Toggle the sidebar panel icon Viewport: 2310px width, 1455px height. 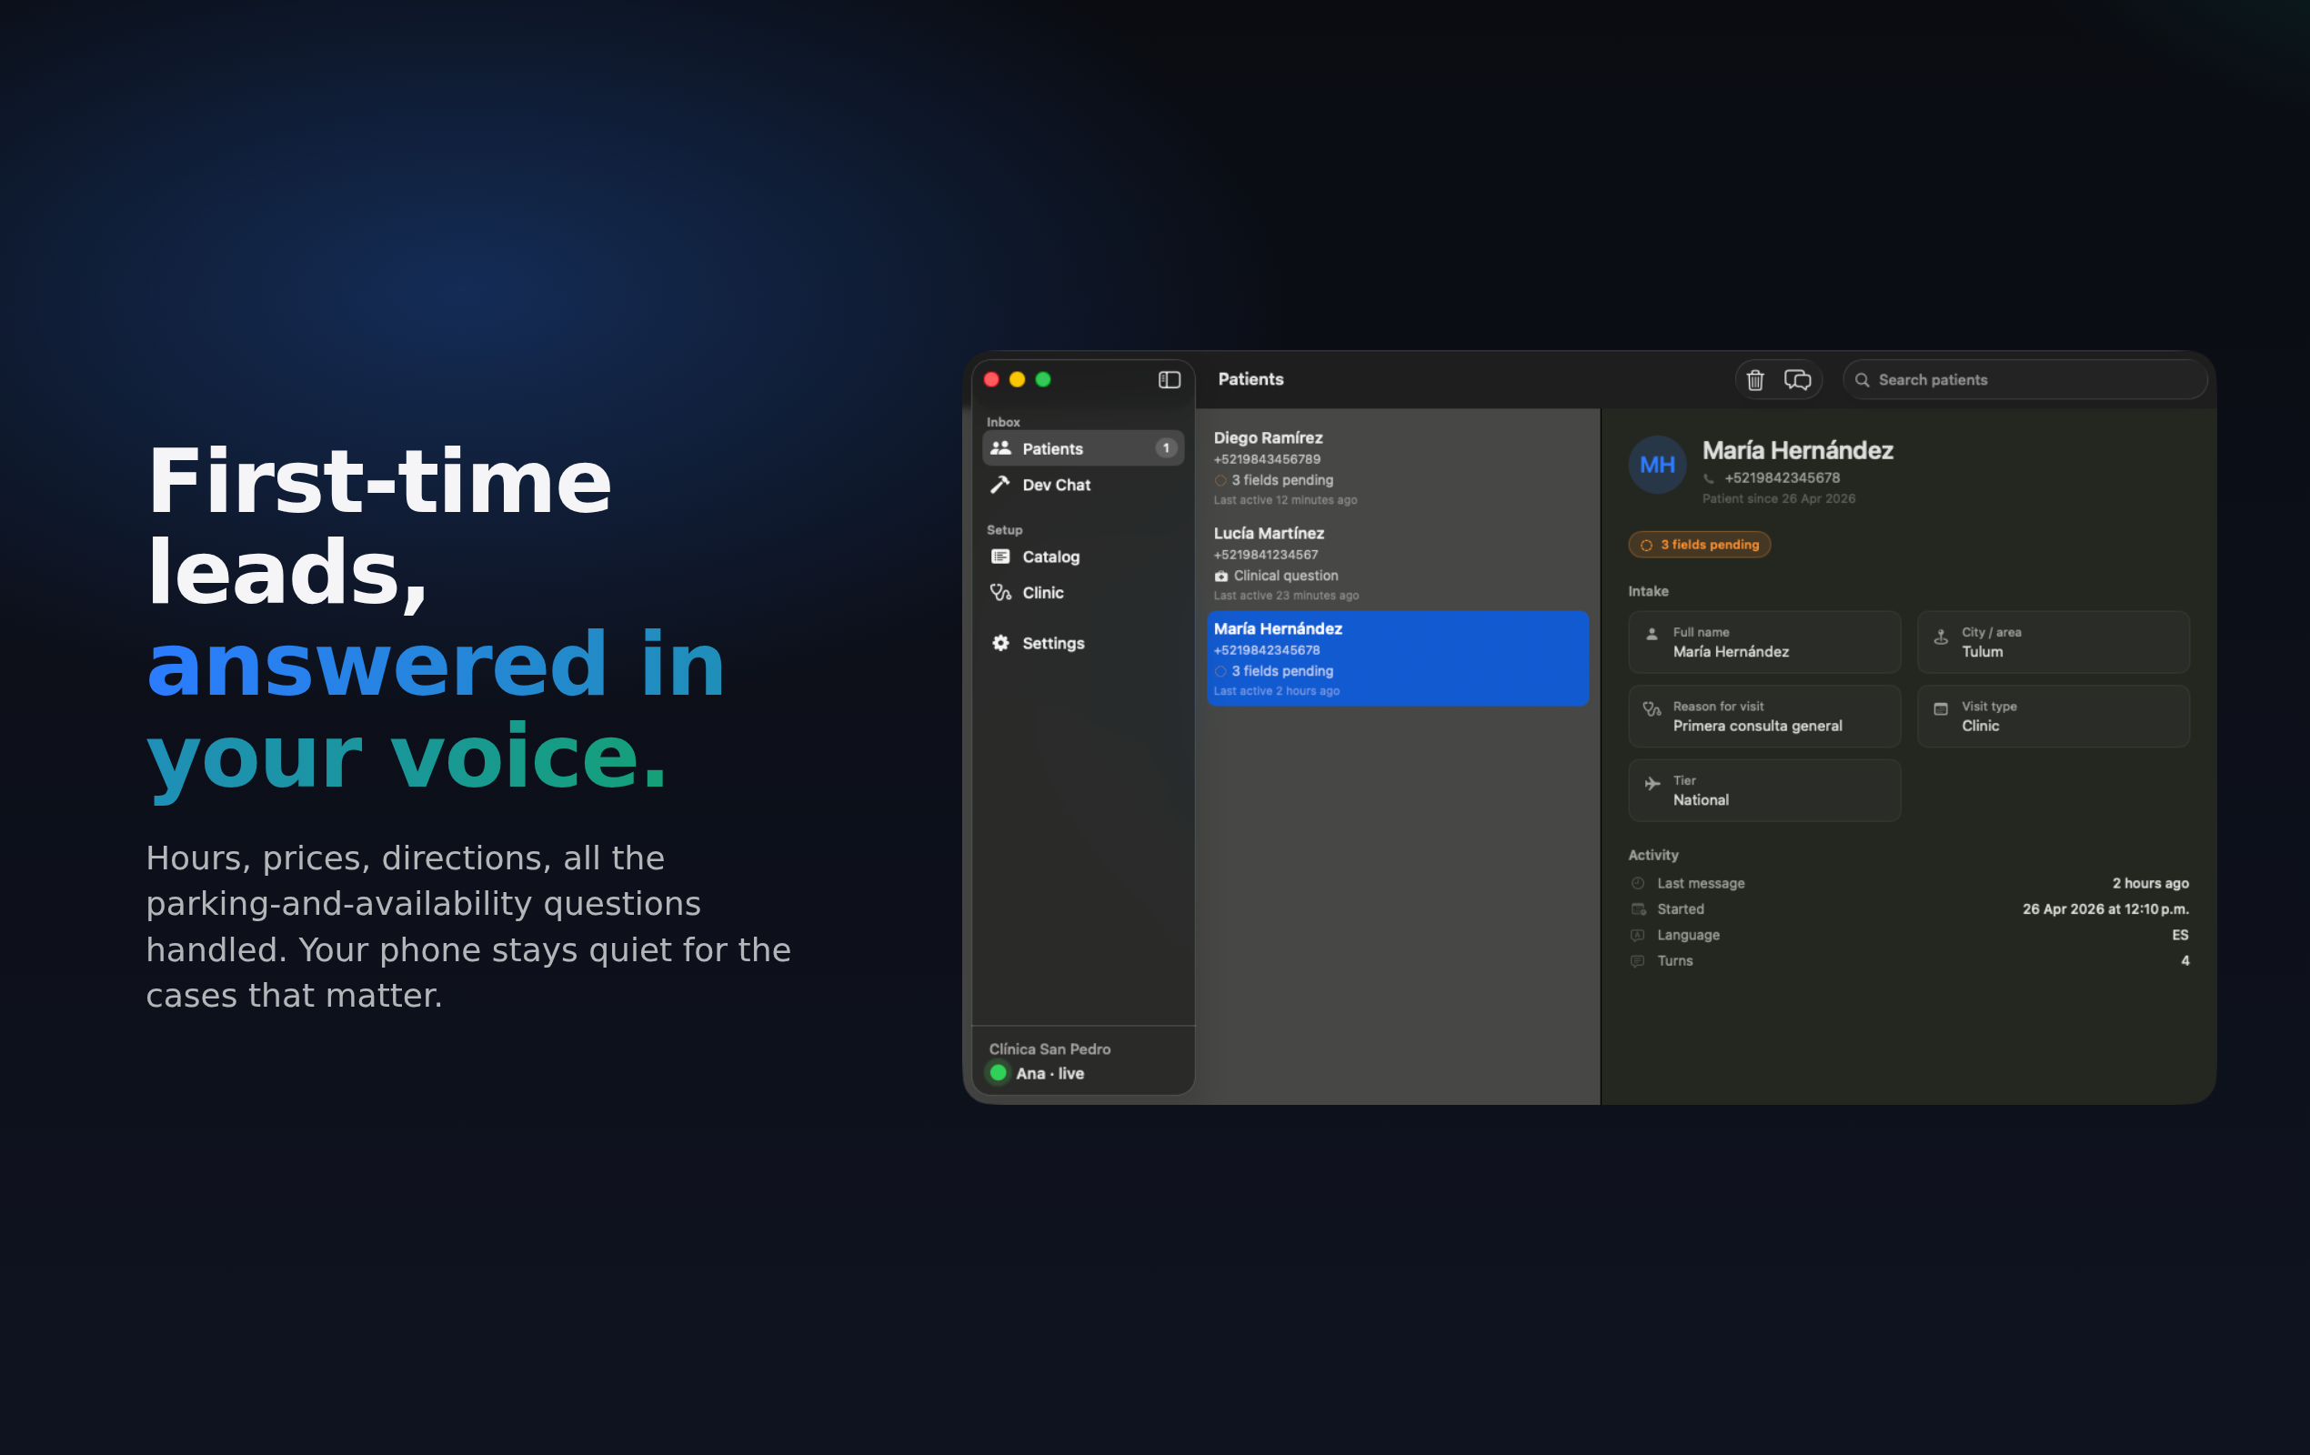pos(1169,380)
